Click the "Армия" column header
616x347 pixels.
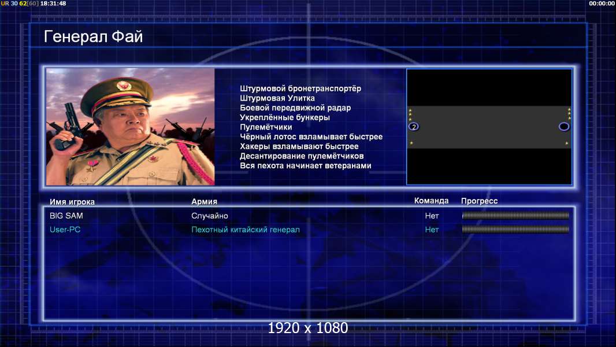click(205, 201)
